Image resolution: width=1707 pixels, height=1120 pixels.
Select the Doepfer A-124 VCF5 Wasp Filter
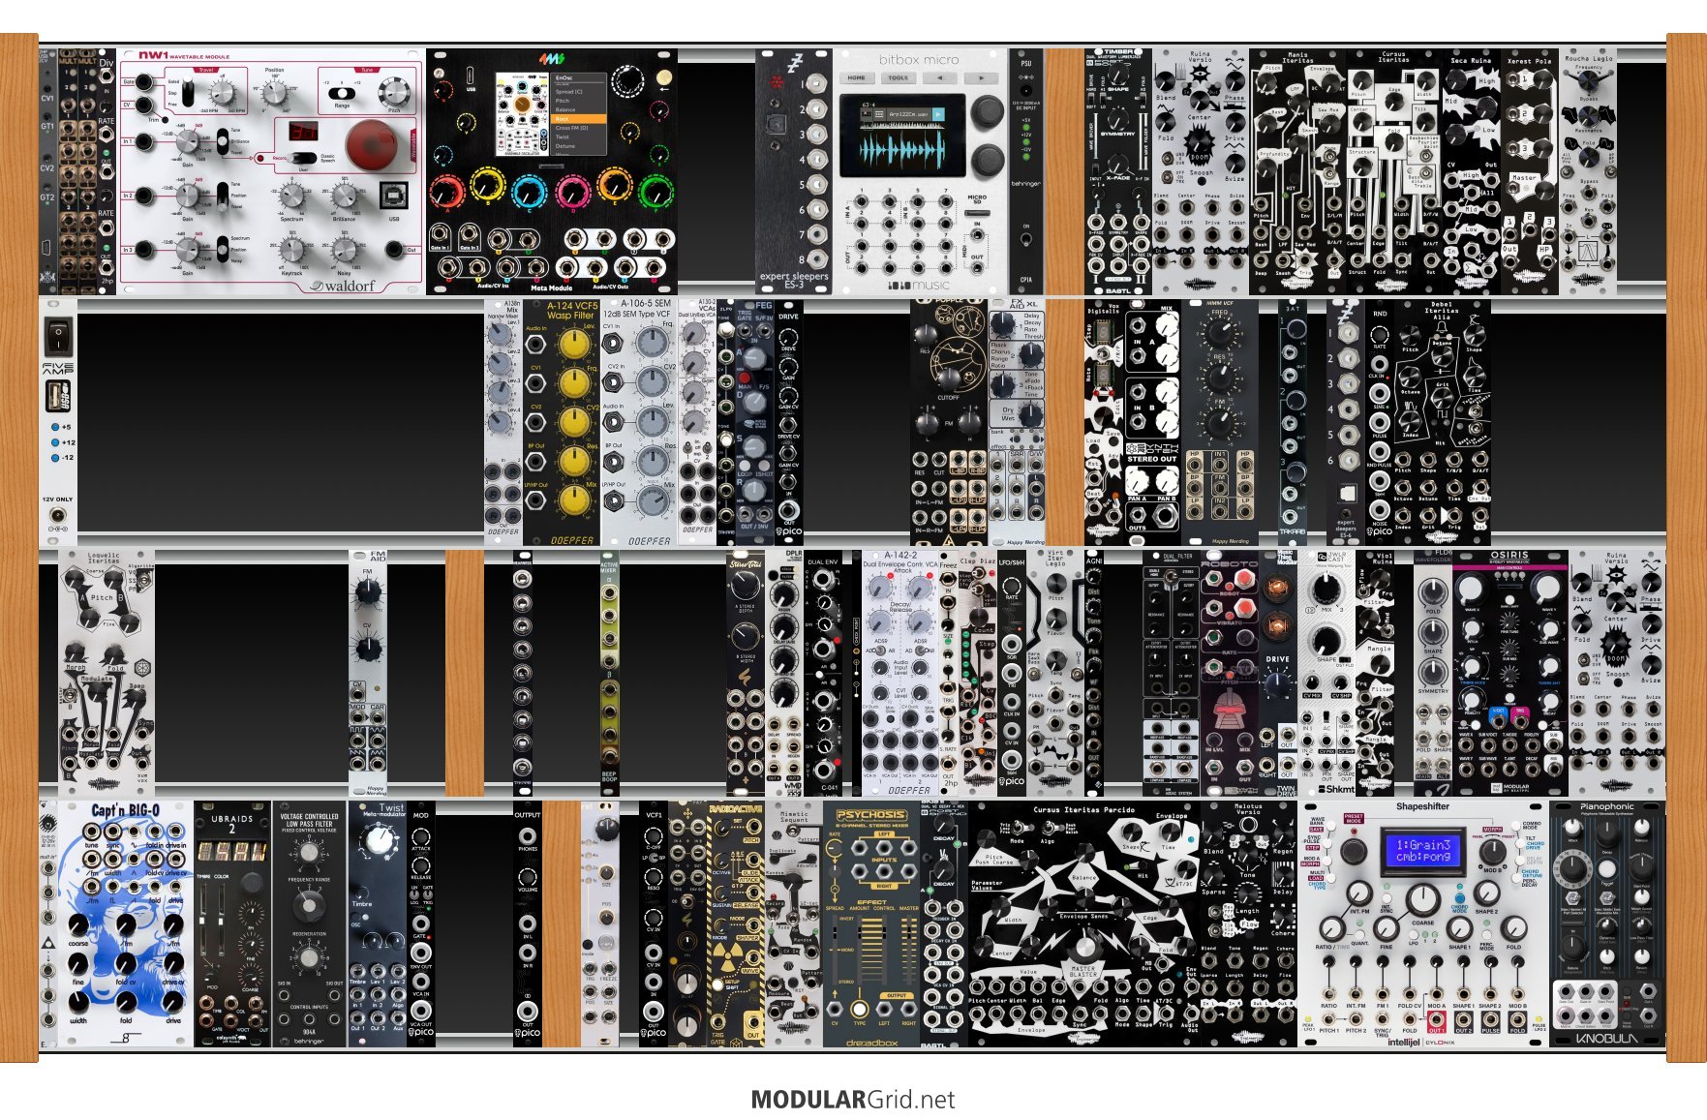tap(562, 422)
